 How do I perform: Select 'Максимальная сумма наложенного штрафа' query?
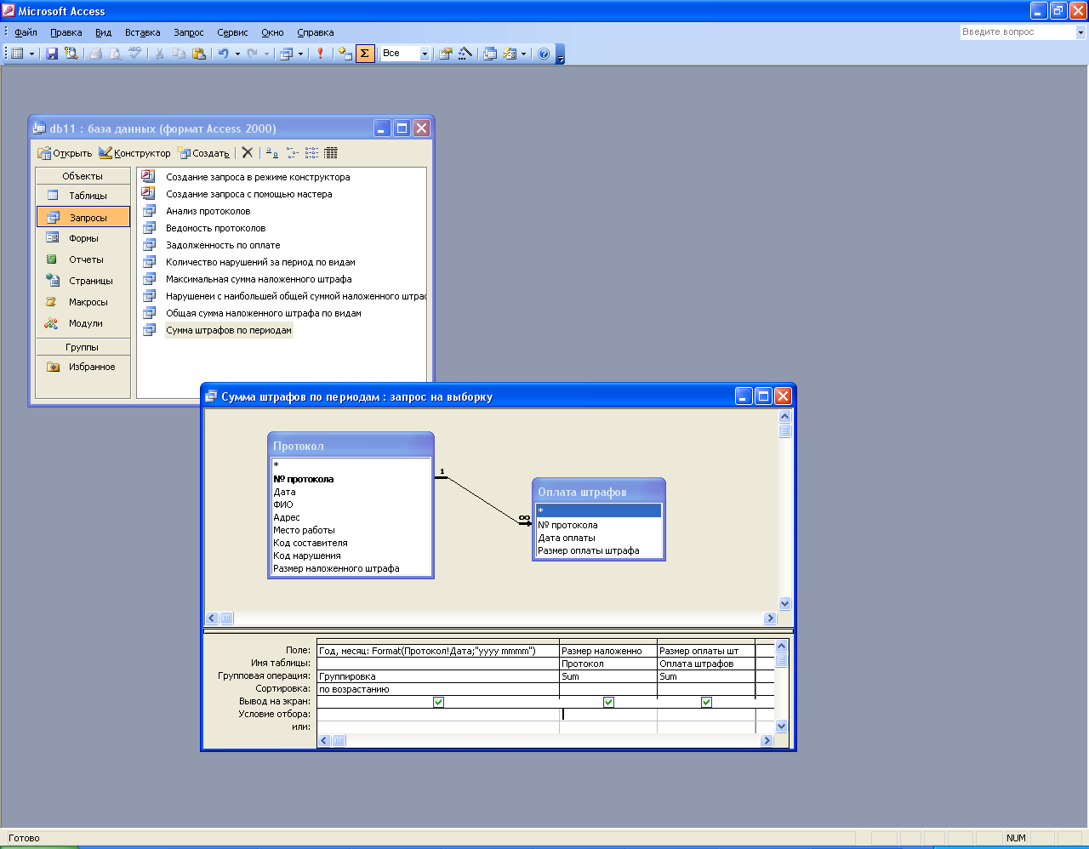click(x=259, y=279)
